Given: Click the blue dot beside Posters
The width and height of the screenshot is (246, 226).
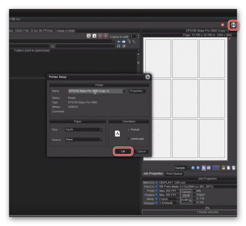Looking at the screenshot, I should pyautogui.click(x=156, y=195).
